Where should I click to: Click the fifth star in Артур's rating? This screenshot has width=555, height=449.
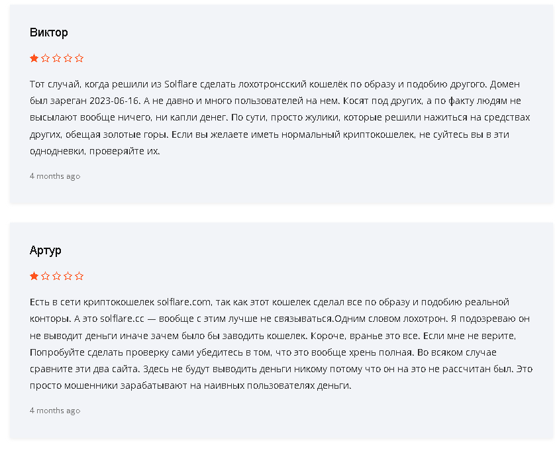point(79,276)
